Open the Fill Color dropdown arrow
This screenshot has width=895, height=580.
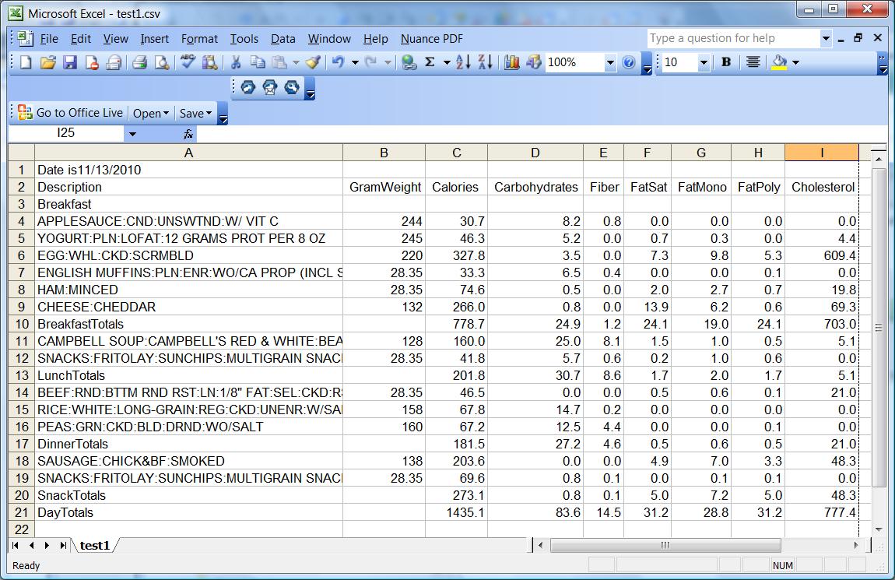795,62
